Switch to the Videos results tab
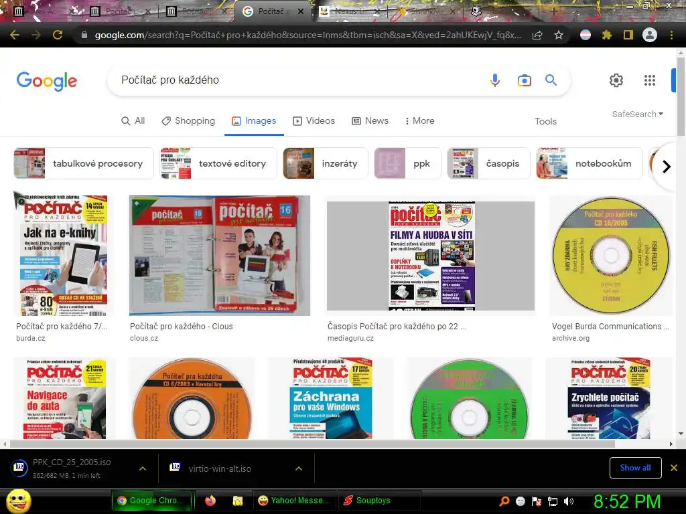Image resolution: width=686 pixels, height=514 pixels. pyautogui.click(x=314, y=121)
